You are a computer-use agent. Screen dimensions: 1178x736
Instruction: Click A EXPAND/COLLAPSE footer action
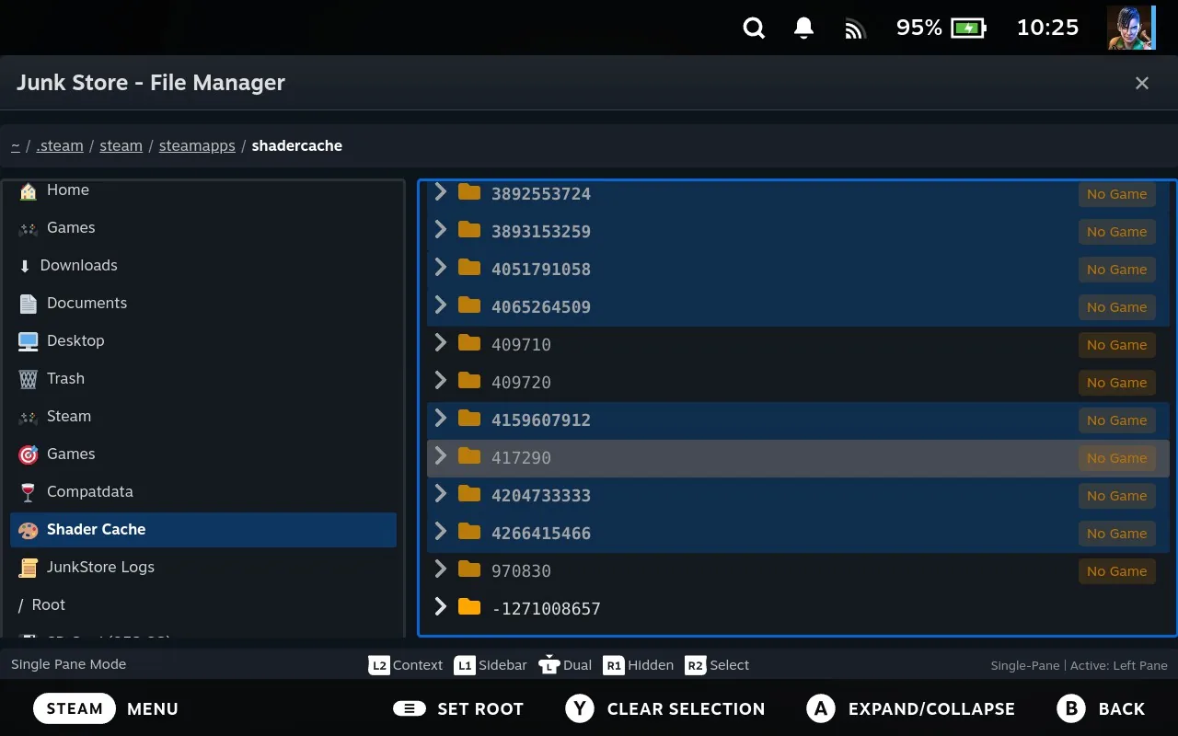910,709
